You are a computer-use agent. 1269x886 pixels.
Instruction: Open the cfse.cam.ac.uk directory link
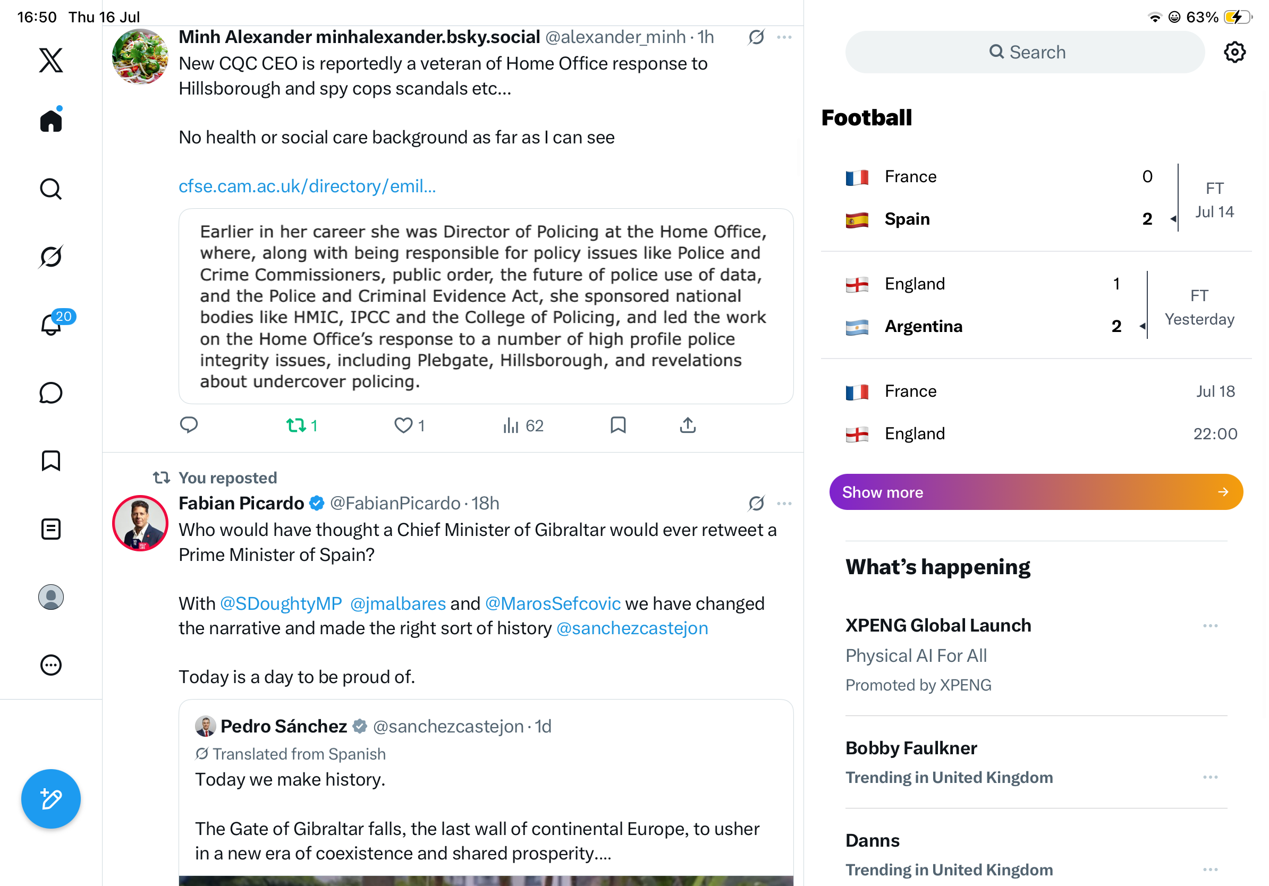coord(307,186)
